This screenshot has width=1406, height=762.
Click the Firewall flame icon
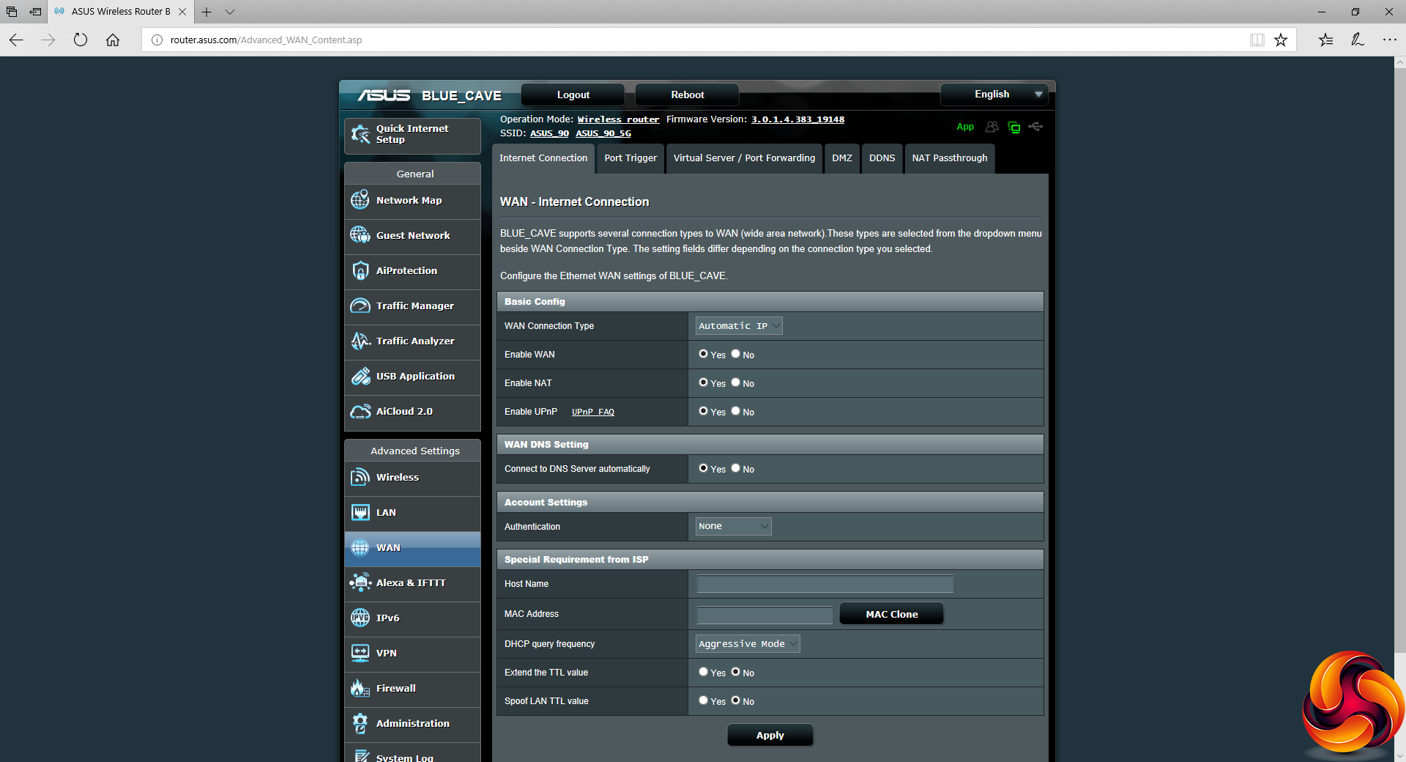[360, 688]
